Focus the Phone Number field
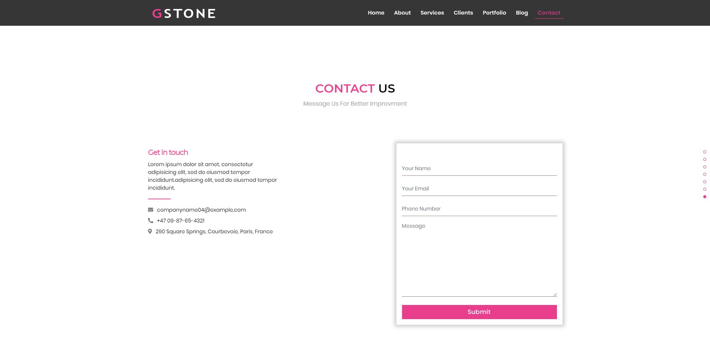710x349 pixels. click(479, 209)
